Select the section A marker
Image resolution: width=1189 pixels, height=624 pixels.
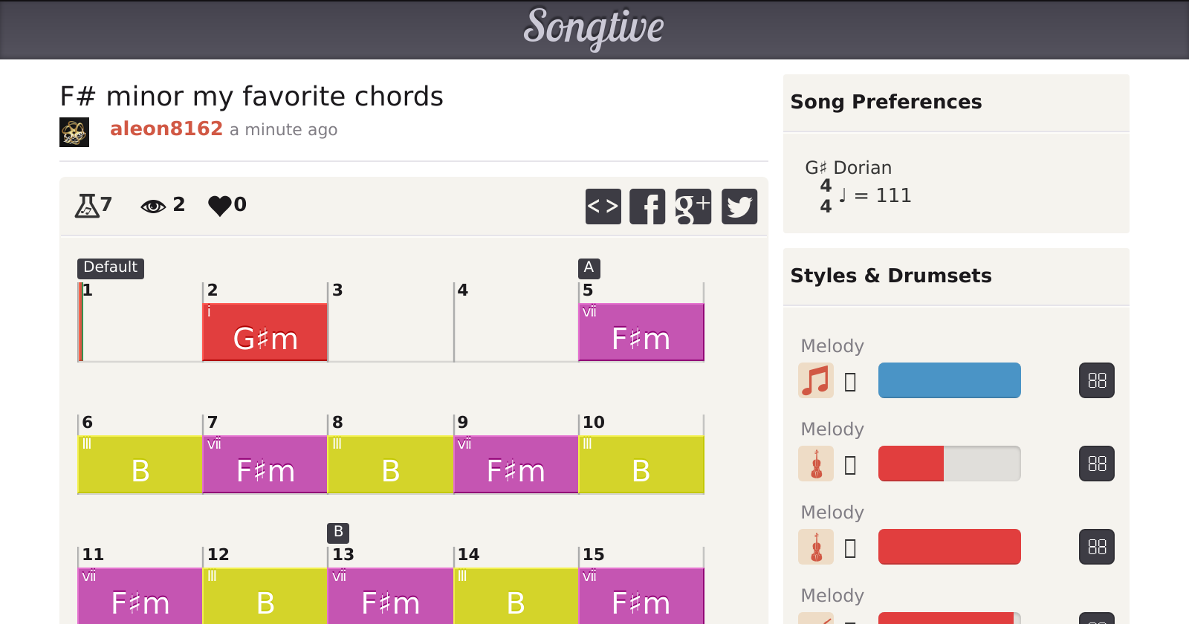tap(589, 267)
